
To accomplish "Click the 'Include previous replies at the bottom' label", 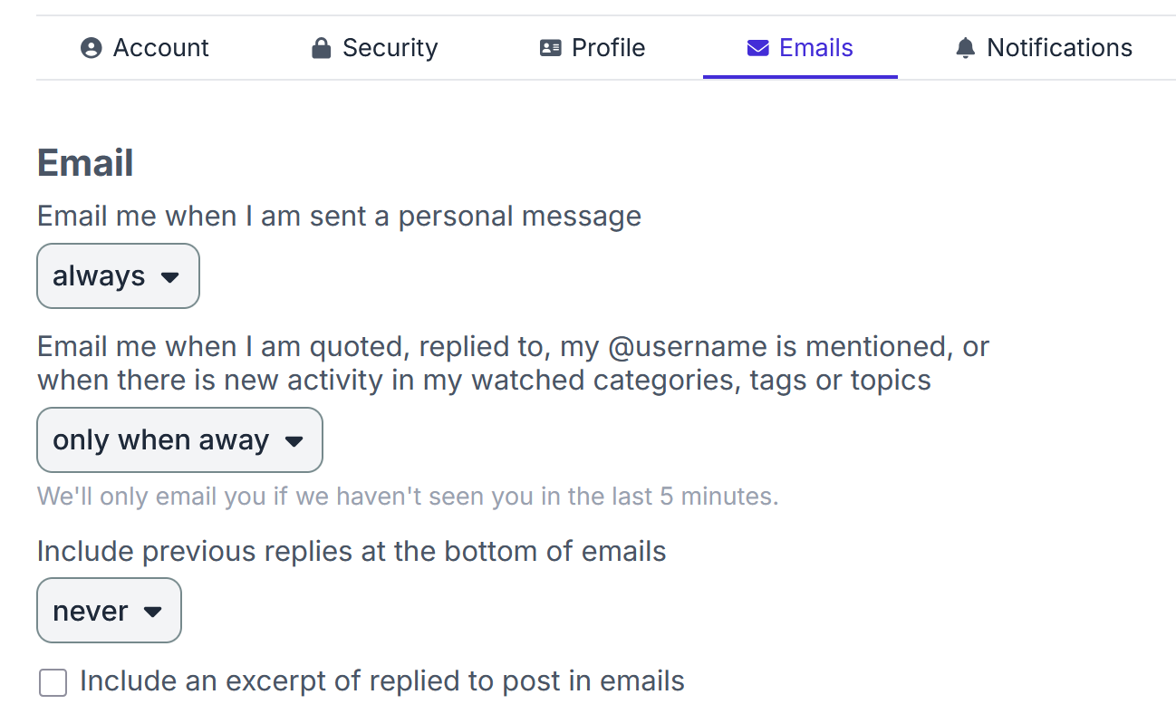I will [352, 551].
